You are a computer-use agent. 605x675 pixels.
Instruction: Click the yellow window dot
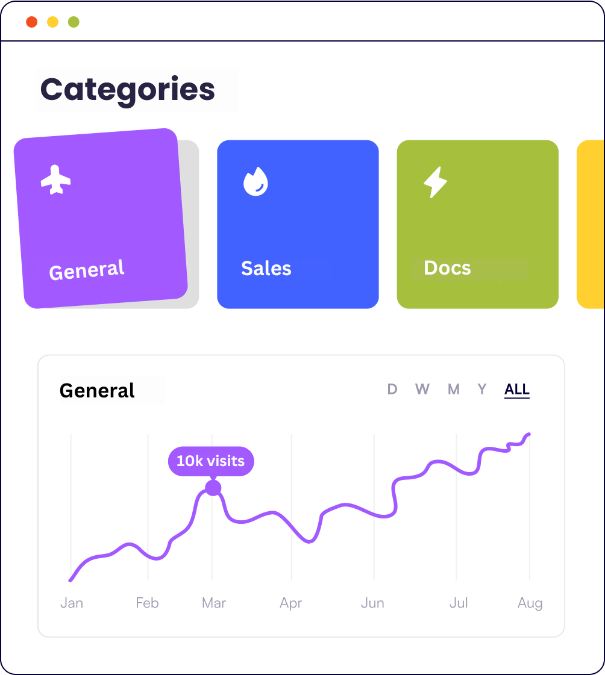pos(52,22)
